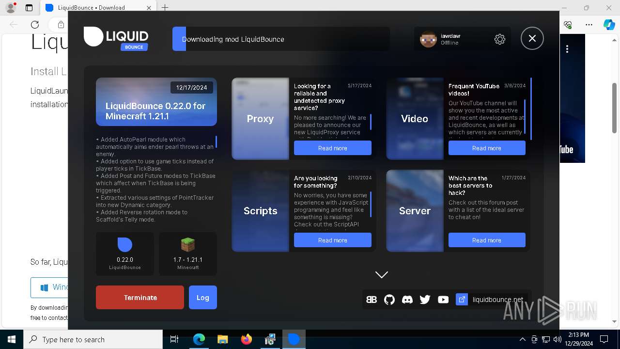Open the GitHub icon link

pyautogui.click(x=389, y=300)
